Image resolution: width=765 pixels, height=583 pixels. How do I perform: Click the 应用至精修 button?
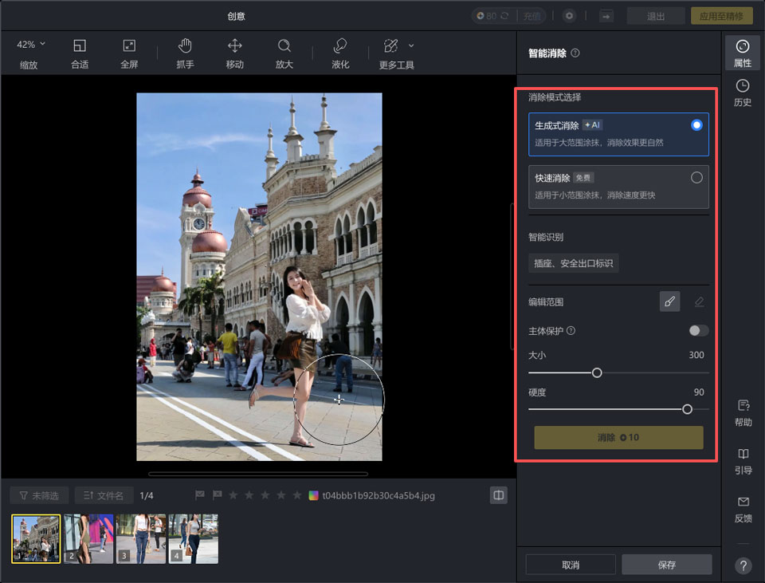tap(722, 15)
